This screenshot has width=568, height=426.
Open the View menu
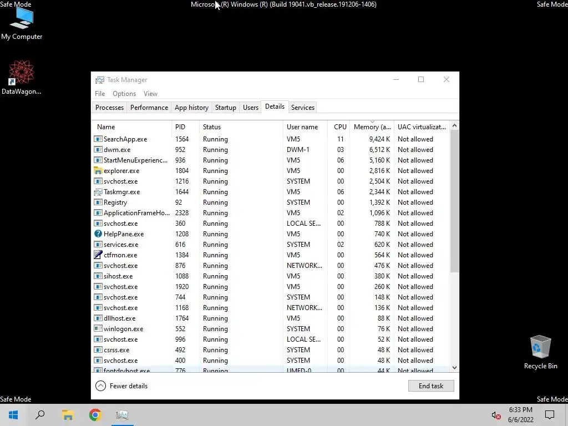point(150,93)
